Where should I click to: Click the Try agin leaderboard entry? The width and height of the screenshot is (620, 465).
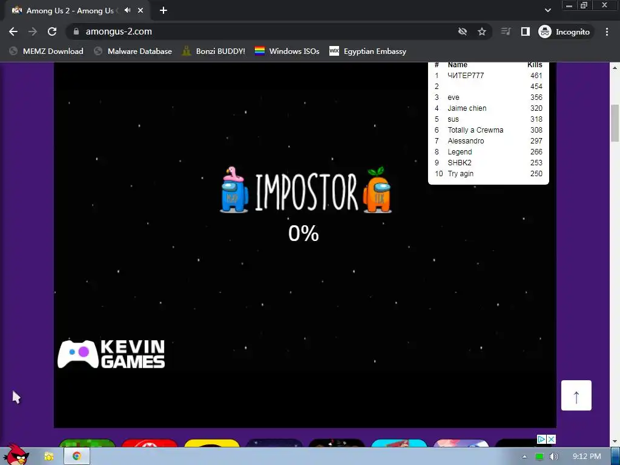489,174
